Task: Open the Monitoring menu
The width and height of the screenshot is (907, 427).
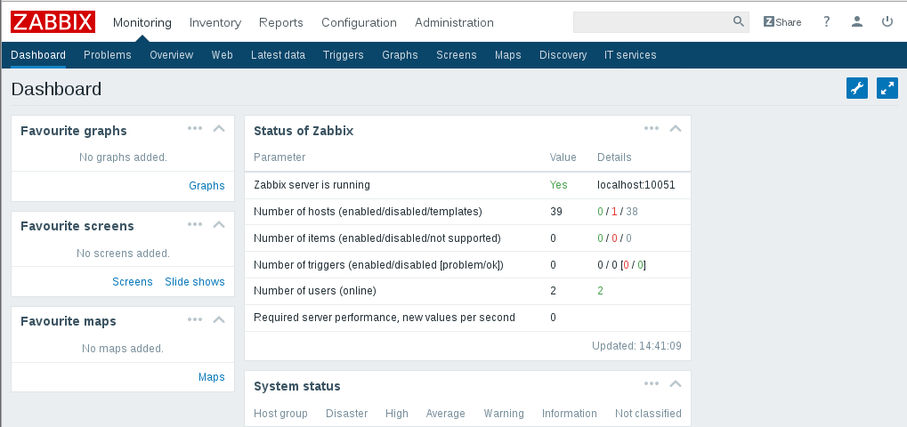Action: (142, 22)
